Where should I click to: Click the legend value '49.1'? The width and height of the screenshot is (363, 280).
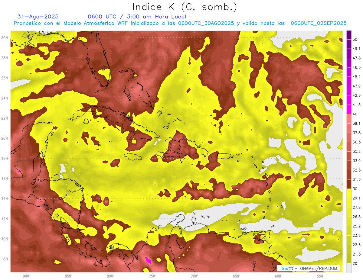(357, 49)
